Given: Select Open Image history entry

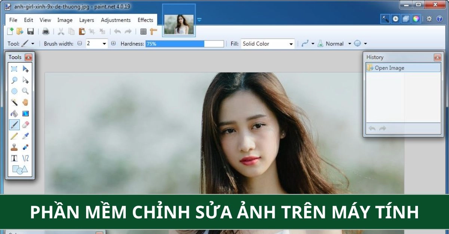Looking at the screenshot, I should click(x=403, y=68).
